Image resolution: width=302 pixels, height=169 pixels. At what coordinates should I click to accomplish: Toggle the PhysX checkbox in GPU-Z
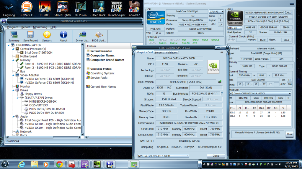click(x=186, y=147)
